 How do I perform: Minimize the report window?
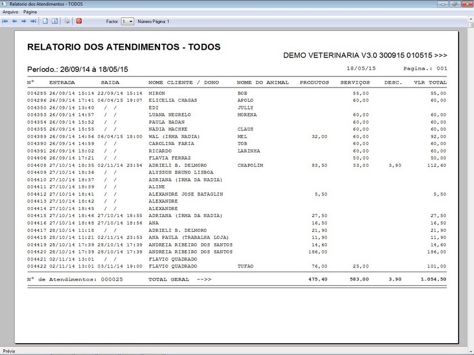point(443,4)
